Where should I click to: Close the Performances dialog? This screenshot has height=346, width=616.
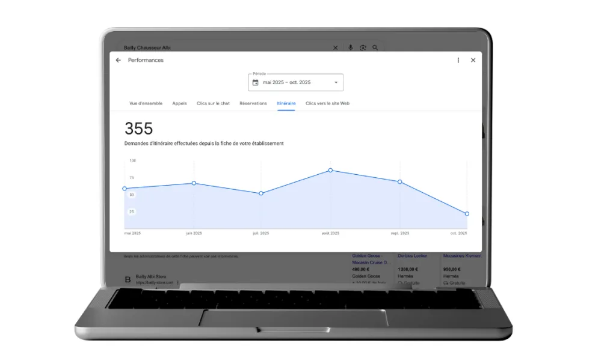pos(473,60)
